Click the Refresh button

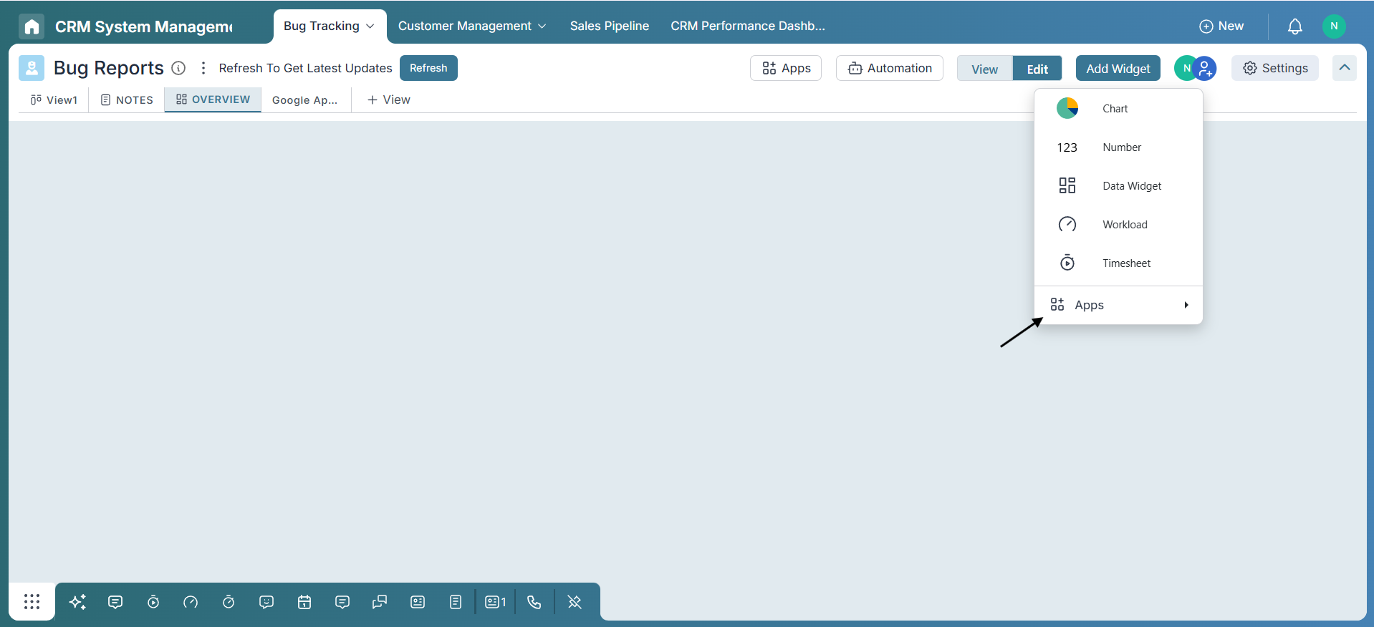[428, 68]
